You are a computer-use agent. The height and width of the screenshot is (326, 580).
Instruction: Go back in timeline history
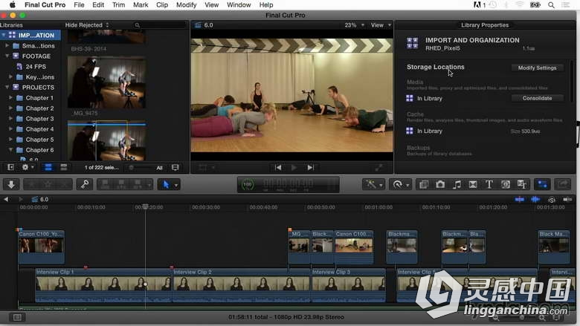6,199
